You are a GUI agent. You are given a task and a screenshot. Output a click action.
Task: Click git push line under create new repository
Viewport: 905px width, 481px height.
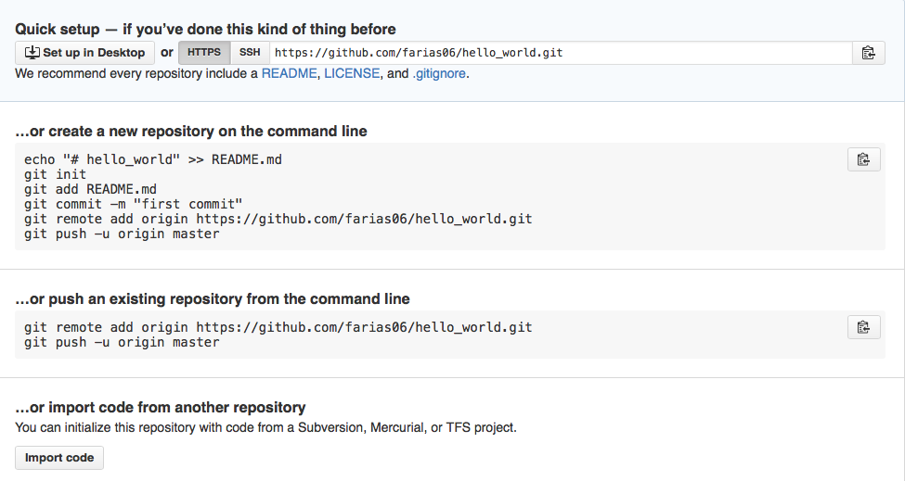[122, 234]
